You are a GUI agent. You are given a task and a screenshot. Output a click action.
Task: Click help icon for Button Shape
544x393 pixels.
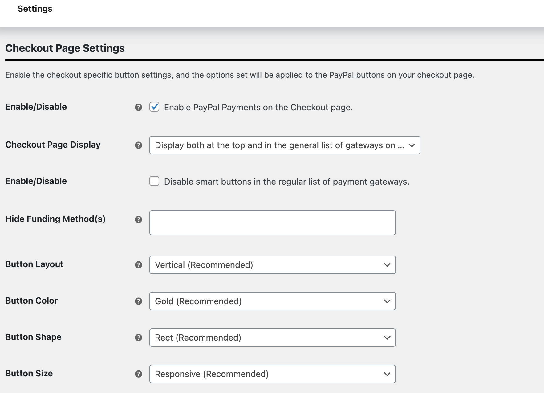(x=139, y=338)
